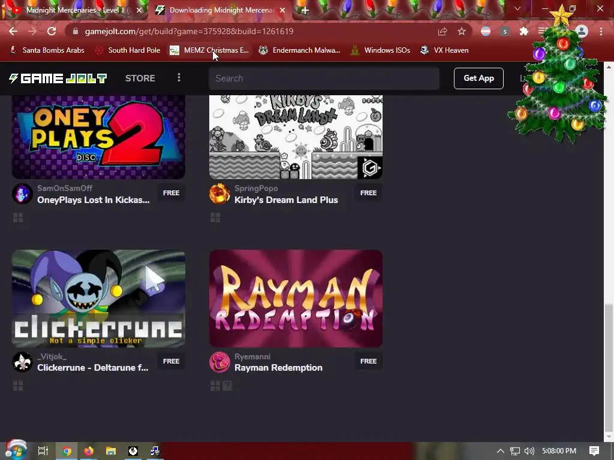Open the striped flag extension icon
The width and height of the screenshot is (614, 460).
pos(486,31)
